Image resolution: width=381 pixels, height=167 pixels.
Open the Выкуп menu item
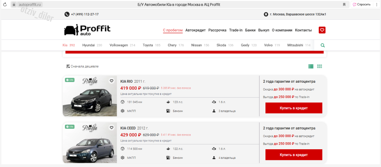(264, 31)
